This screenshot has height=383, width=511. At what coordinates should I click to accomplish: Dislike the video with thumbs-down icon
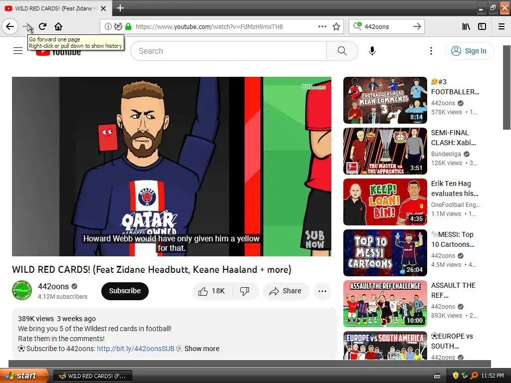coord(245,291)
